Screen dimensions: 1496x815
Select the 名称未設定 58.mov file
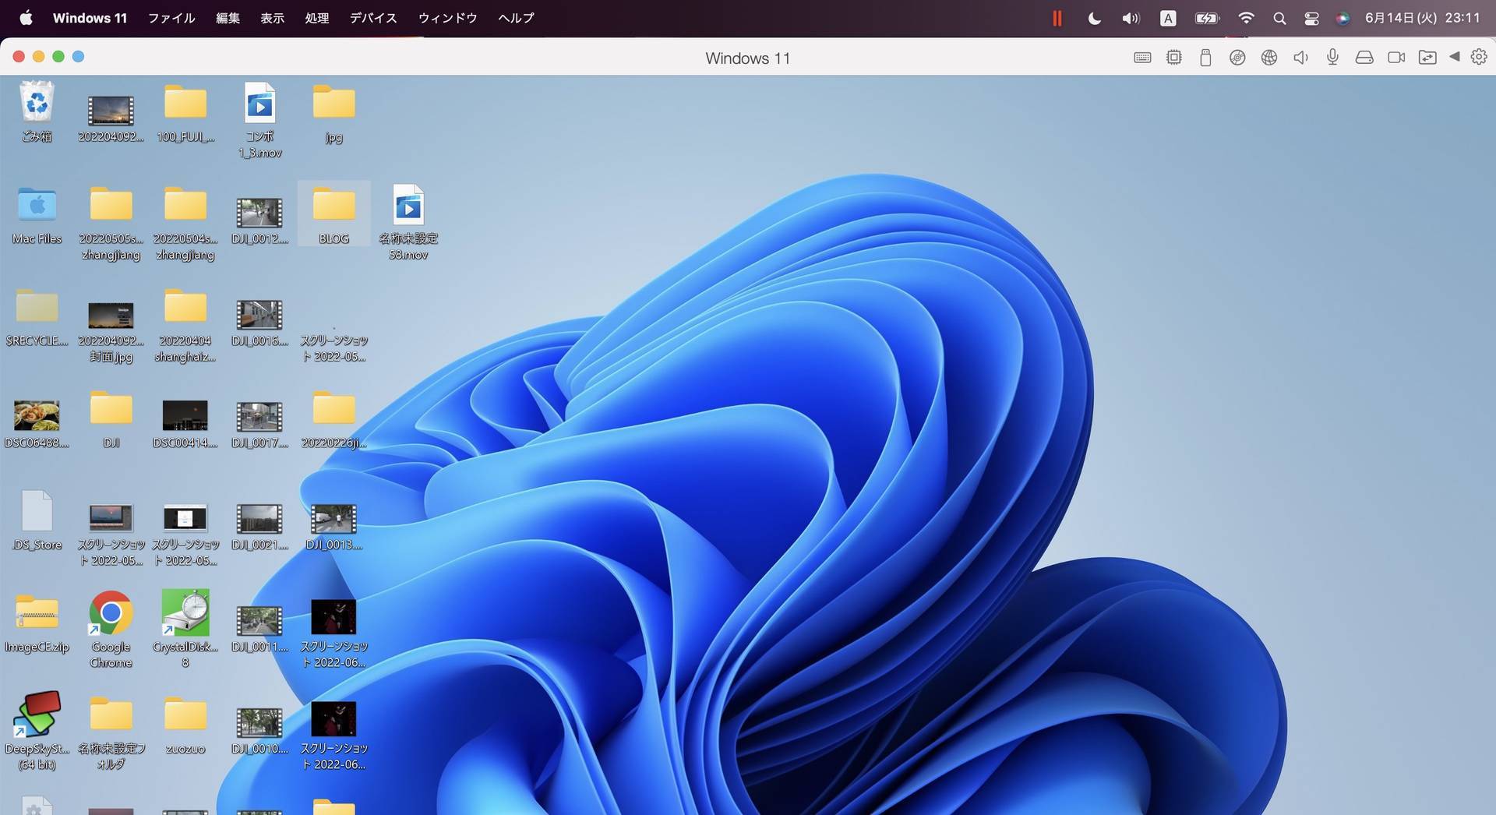click(x=408, y=222)
